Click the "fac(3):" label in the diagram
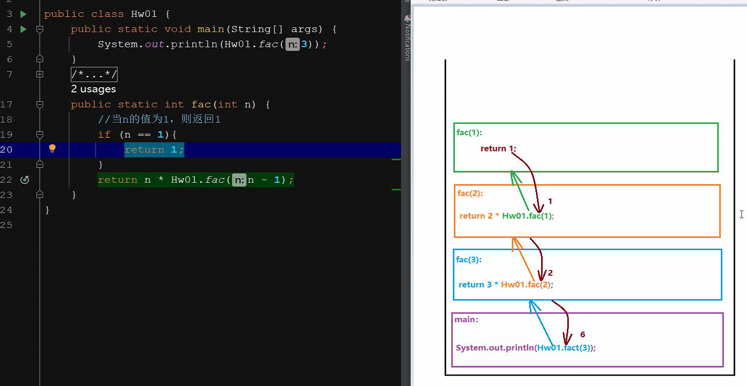This screenshot has width=747, height=386. click(469, 260)
